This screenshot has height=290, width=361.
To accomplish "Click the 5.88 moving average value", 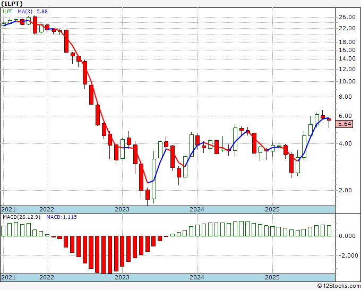I will click(x=42, y=12).
